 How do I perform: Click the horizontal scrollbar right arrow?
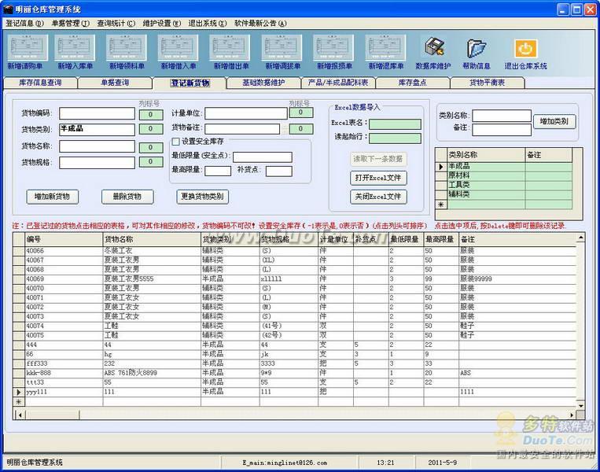(572, 415)
